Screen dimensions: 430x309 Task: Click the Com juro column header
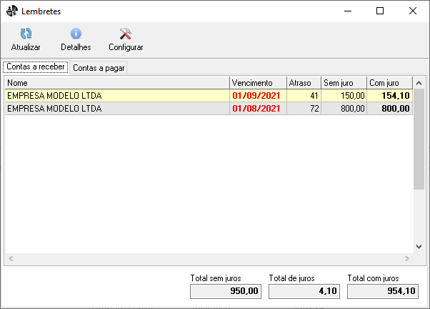pyautogui.click(x=389, y=82)
